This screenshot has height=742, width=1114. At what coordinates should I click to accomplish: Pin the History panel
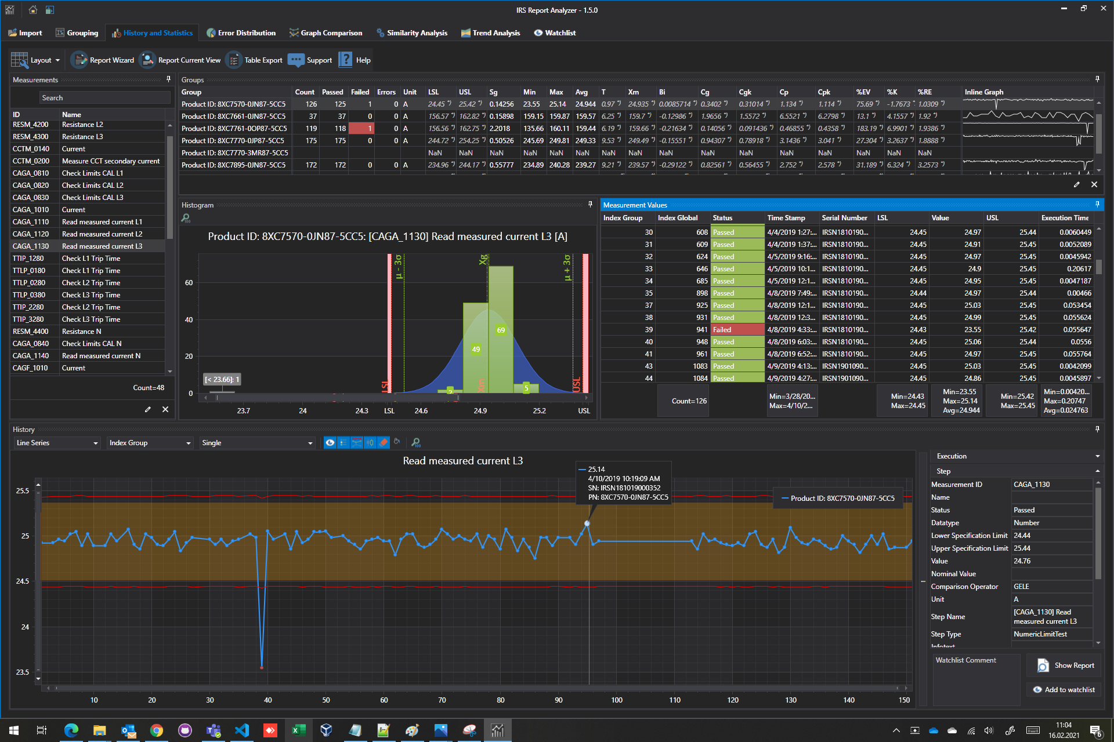1097,429
